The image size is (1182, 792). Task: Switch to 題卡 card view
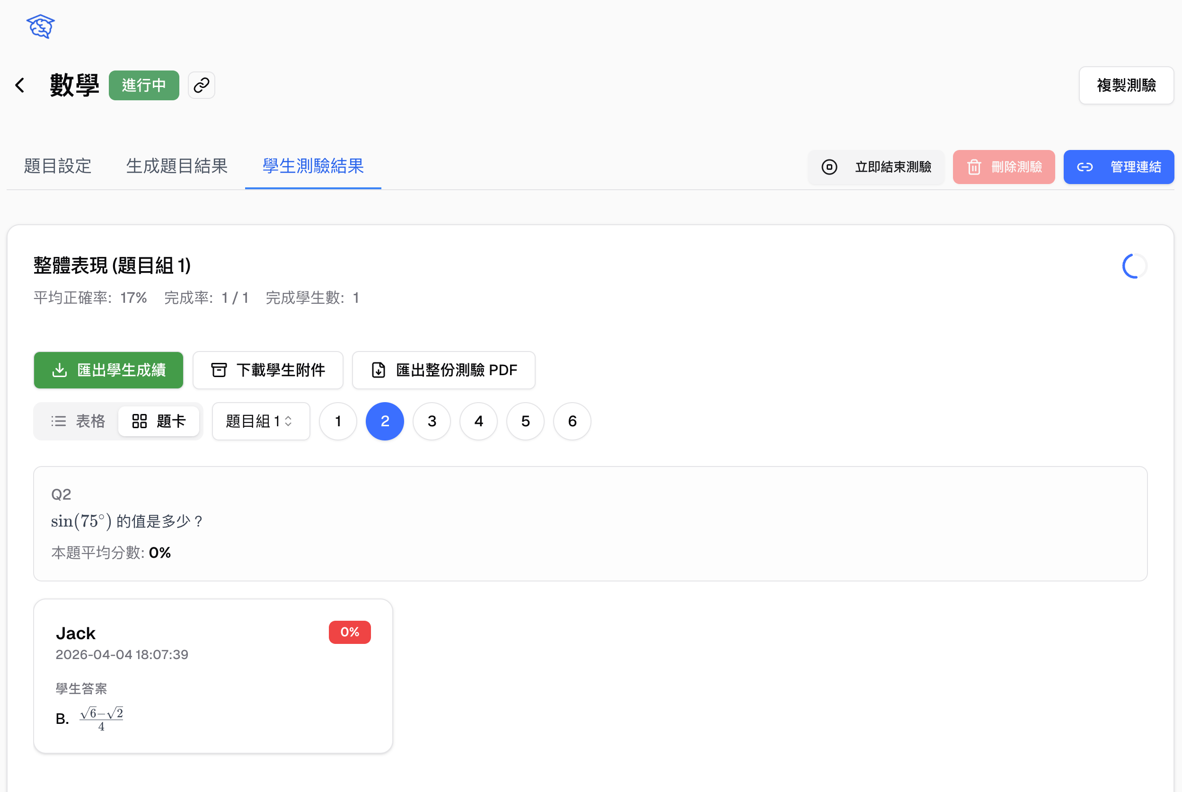pyautogui.click(x=159, y=421)
